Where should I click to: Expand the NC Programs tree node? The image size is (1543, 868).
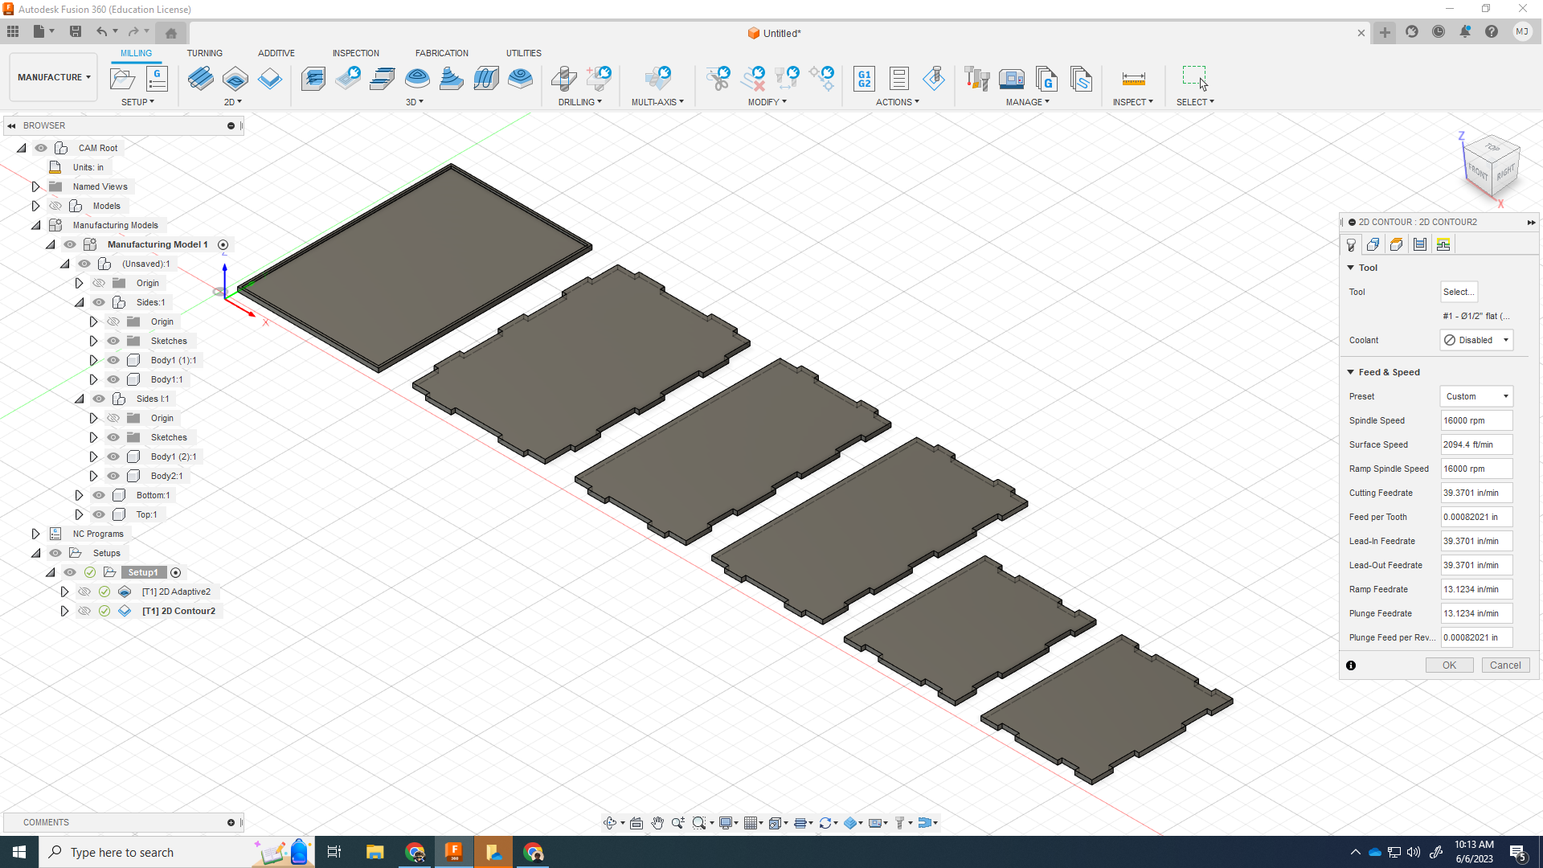point(35,534)
